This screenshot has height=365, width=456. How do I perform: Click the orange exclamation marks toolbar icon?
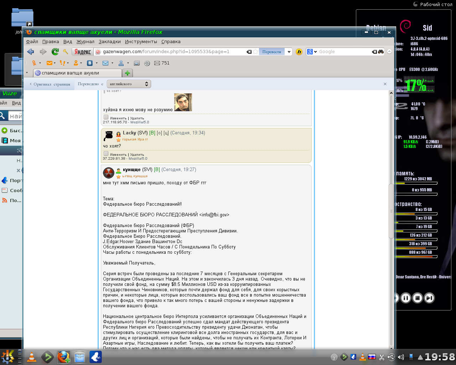coord(62,63)
